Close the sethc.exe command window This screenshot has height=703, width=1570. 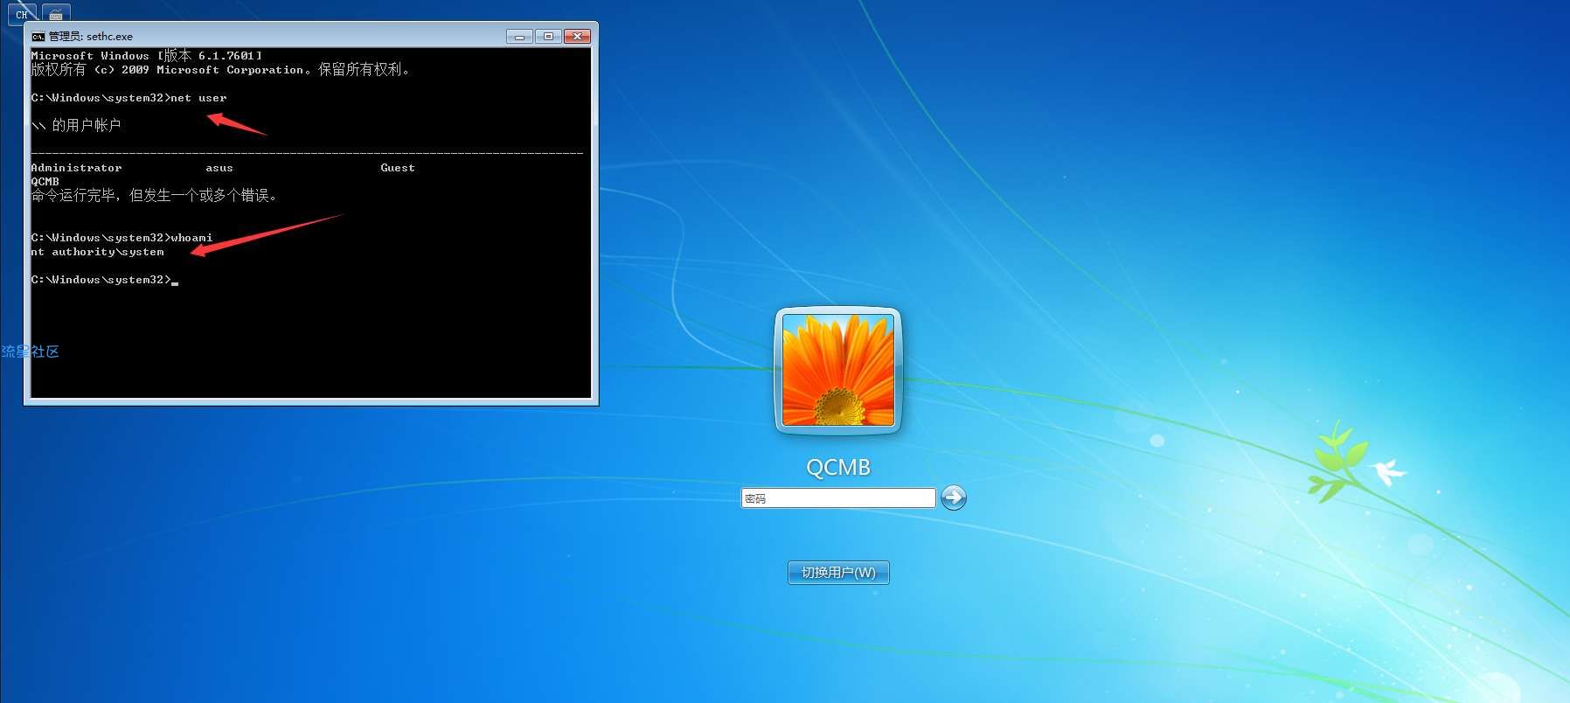[x=577, y=37]
